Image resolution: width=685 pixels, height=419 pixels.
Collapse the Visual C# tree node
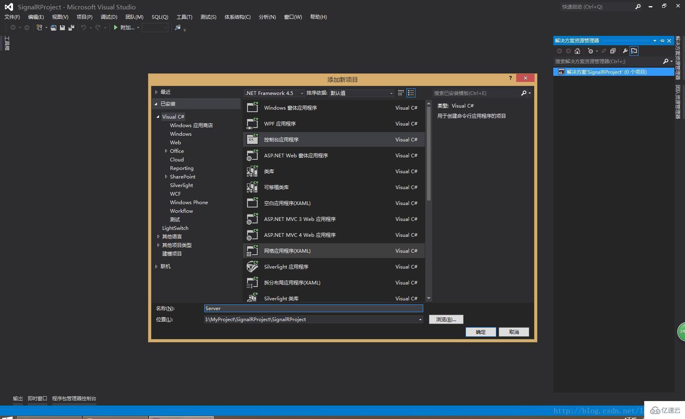point(158,117)
